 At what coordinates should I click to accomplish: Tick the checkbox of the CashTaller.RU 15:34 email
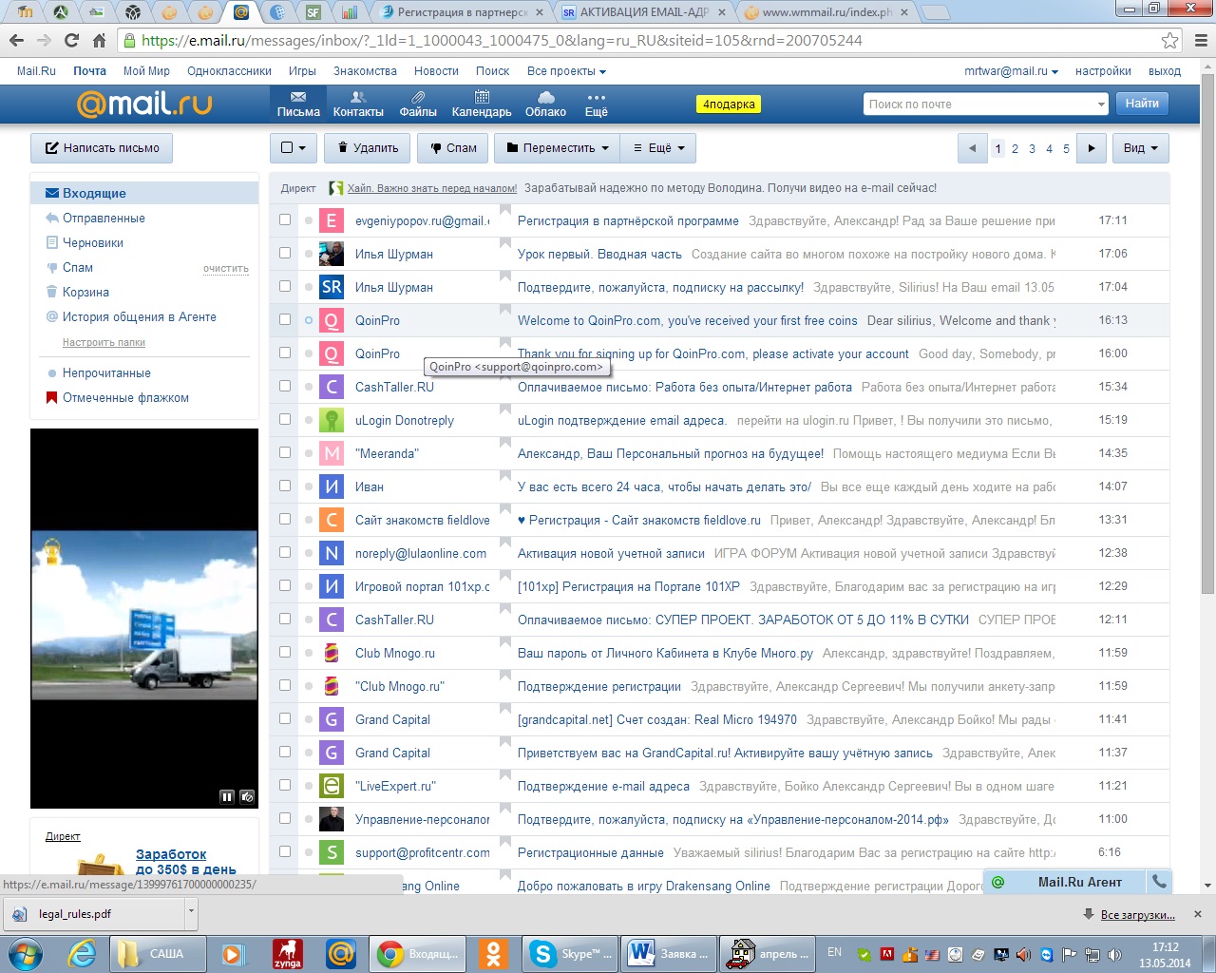[x=285, y=386]
